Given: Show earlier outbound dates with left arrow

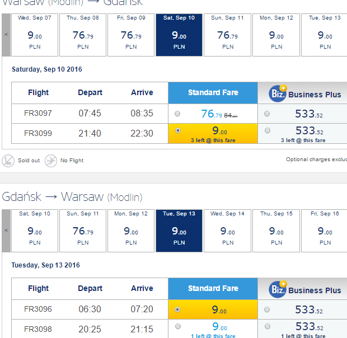Looking at the screenshot, I should (6, 35).
